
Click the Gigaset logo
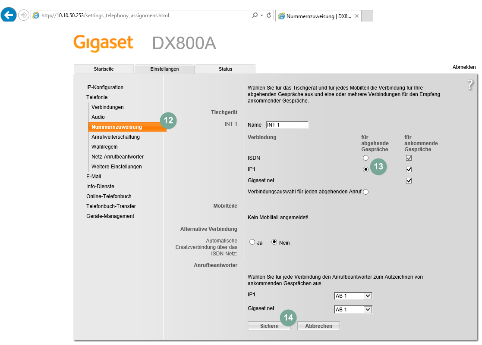[103, 44]
